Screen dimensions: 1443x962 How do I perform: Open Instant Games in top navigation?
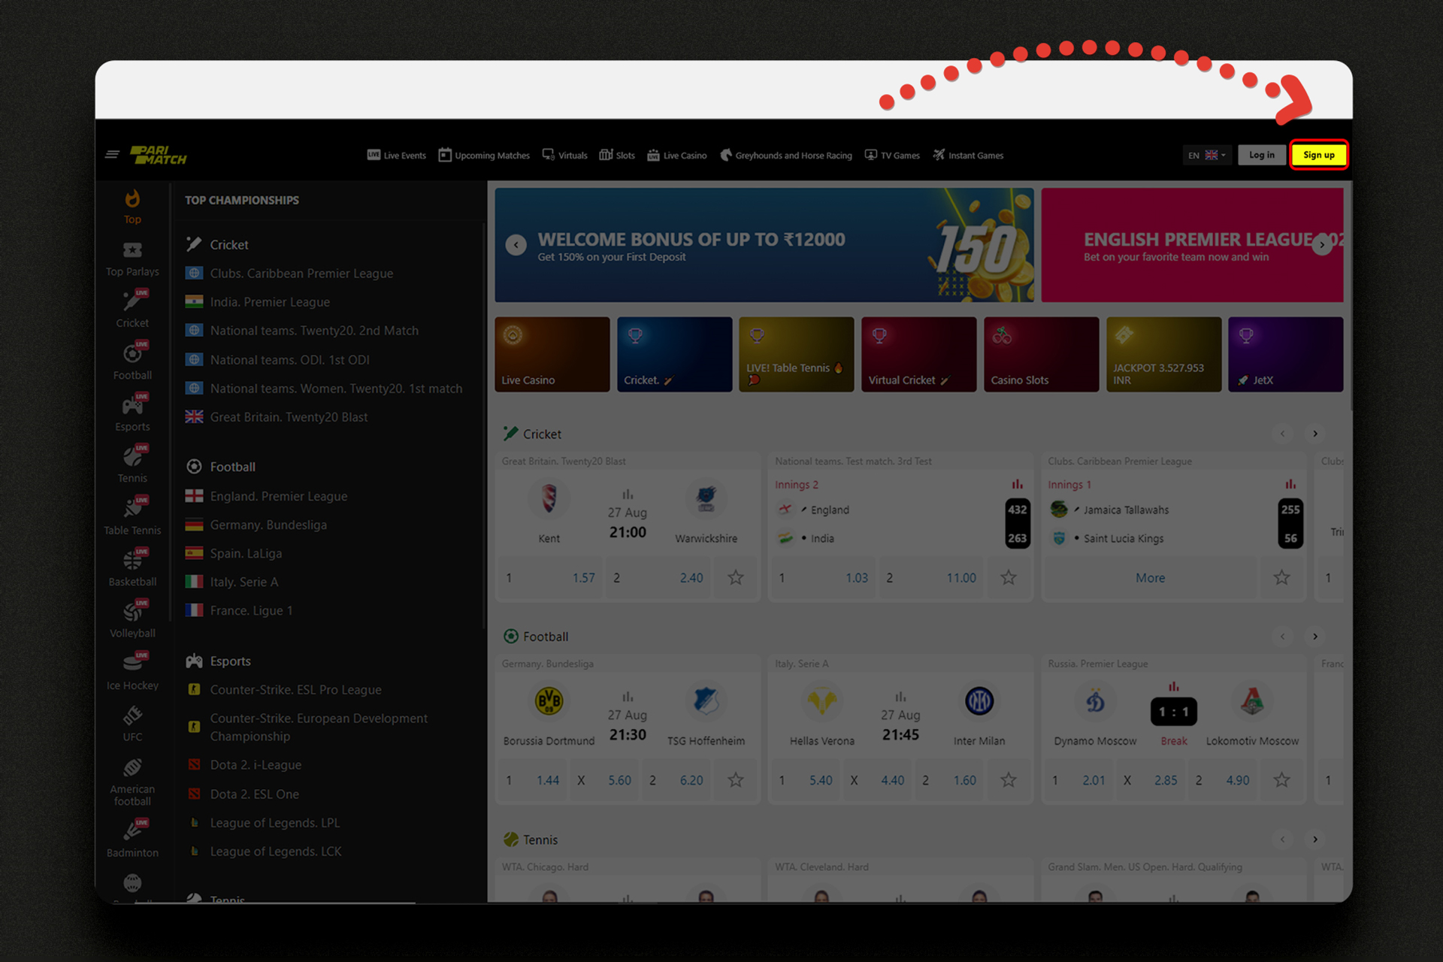[968, 156]
